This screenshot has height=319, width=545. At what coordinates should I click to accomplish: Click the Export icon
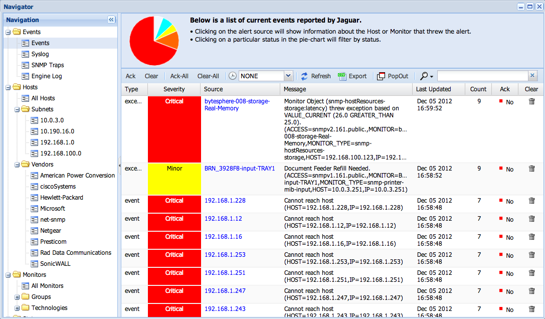[x=342, y=76]
